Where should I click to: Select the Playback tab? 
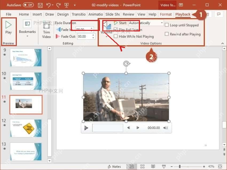[183, 14]
